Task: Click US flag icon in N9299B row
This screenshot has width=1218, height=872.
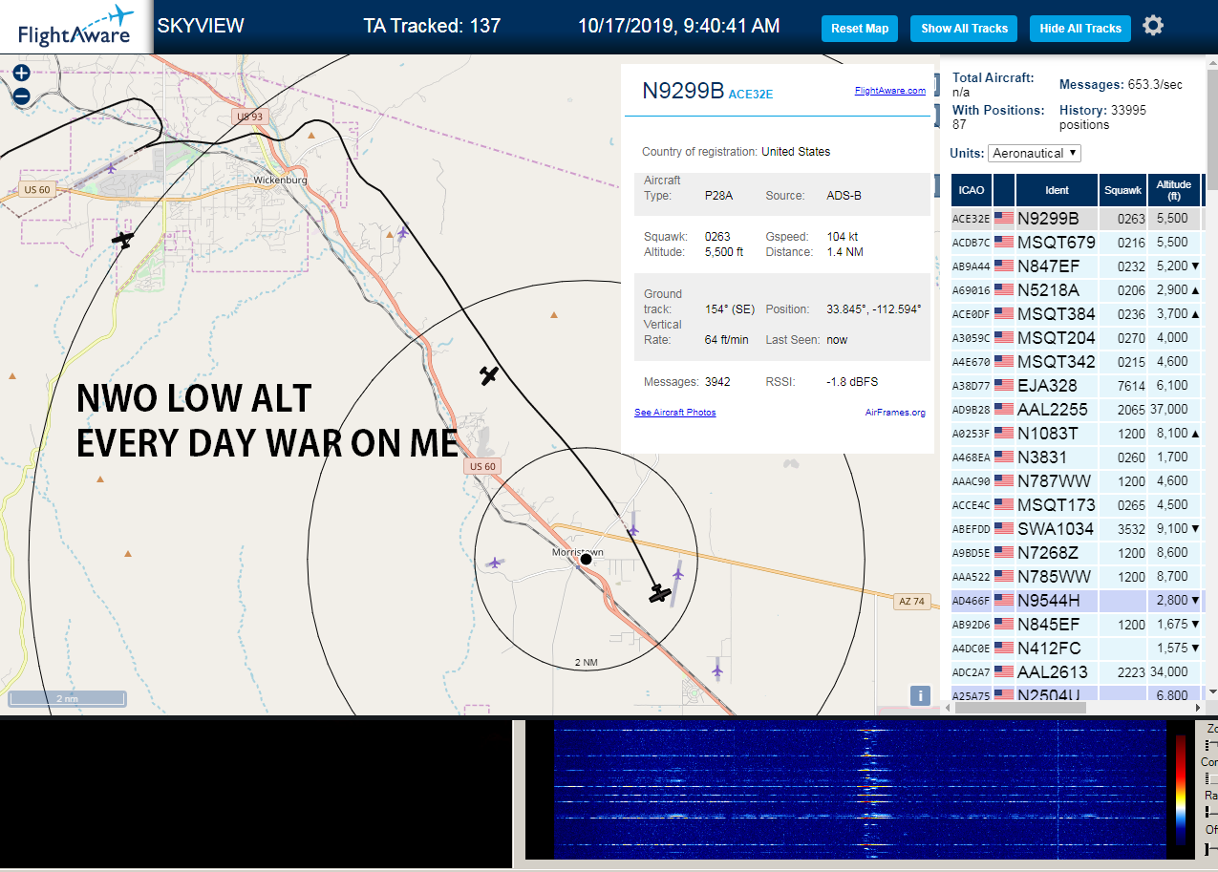Action: click(1004, 218)
